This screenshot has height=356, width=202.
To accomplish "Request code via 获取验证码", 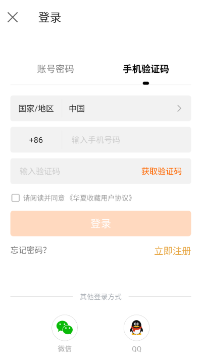I will (x=162, y=171).
